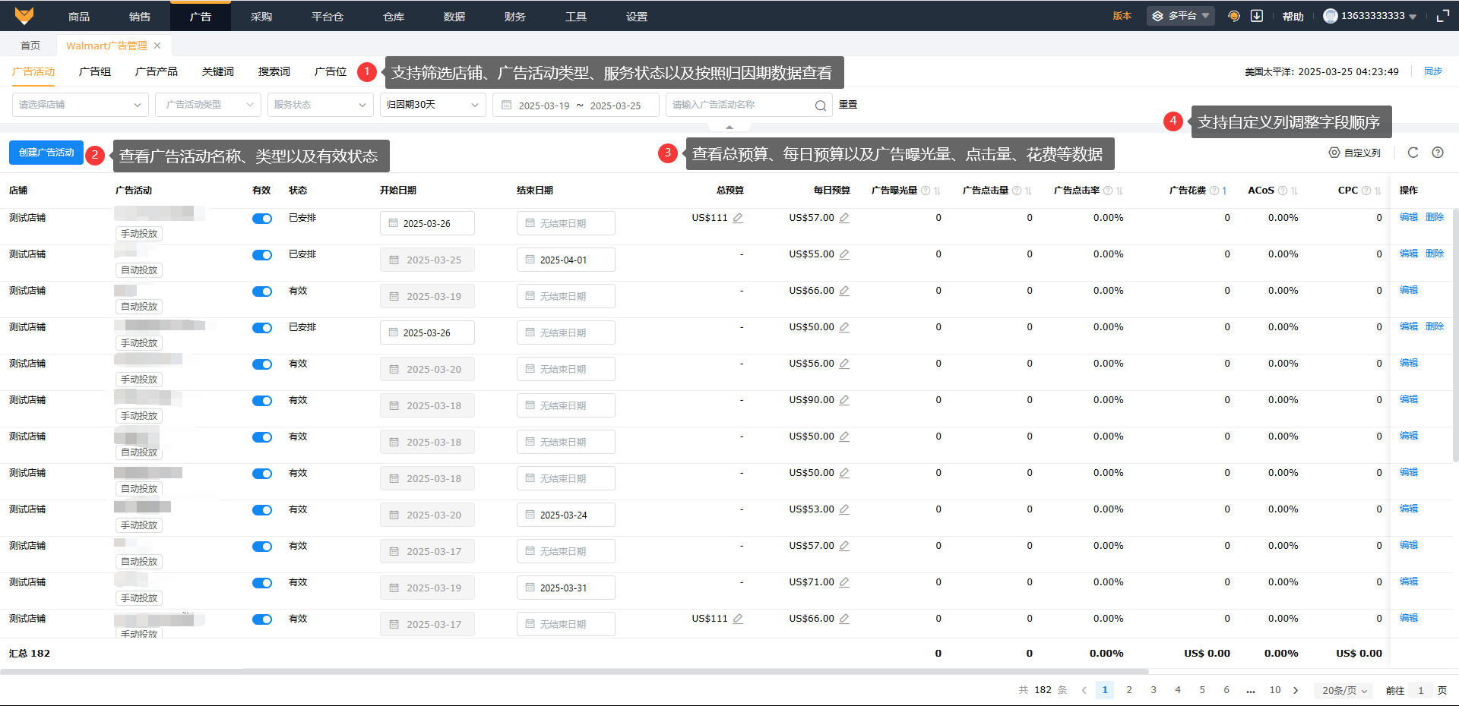The width and height of the screenshot is (1459, 706).
Task: Expand the 广告活动类型 dropdown
Action: pyautogui.click(x=207, y=105)
